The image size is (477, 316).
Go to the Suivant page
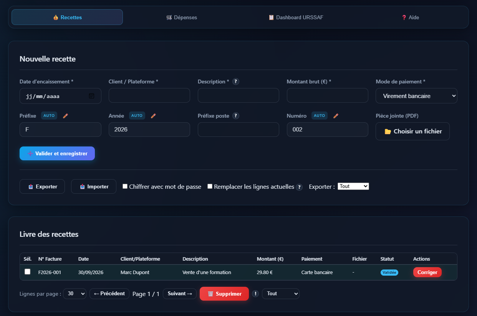(x=180, y=294)
